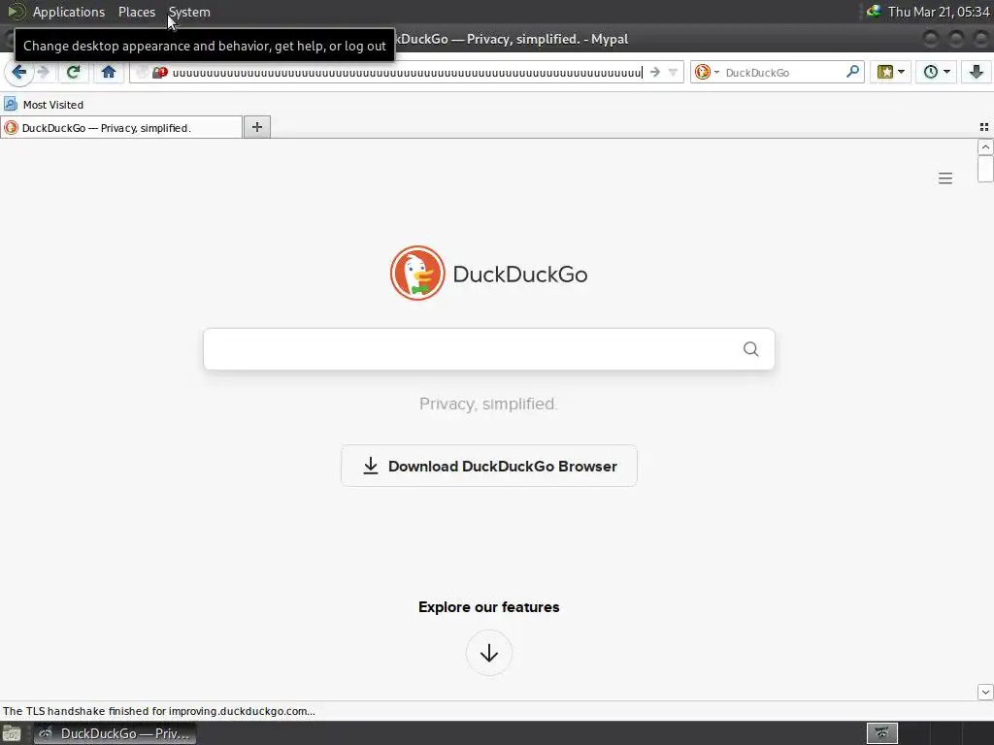Open the downloads arrow button
994x745 pixels.
coord(977,72)
